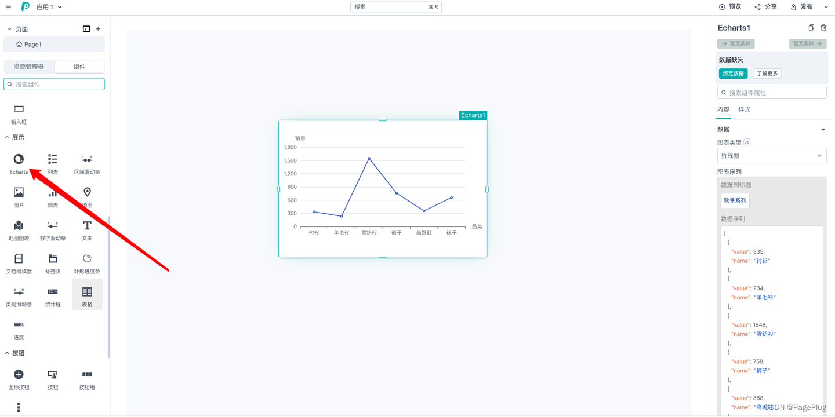Copy the Echarts1 widget using copy icon
835x417 pixels.
pos(811,28)
